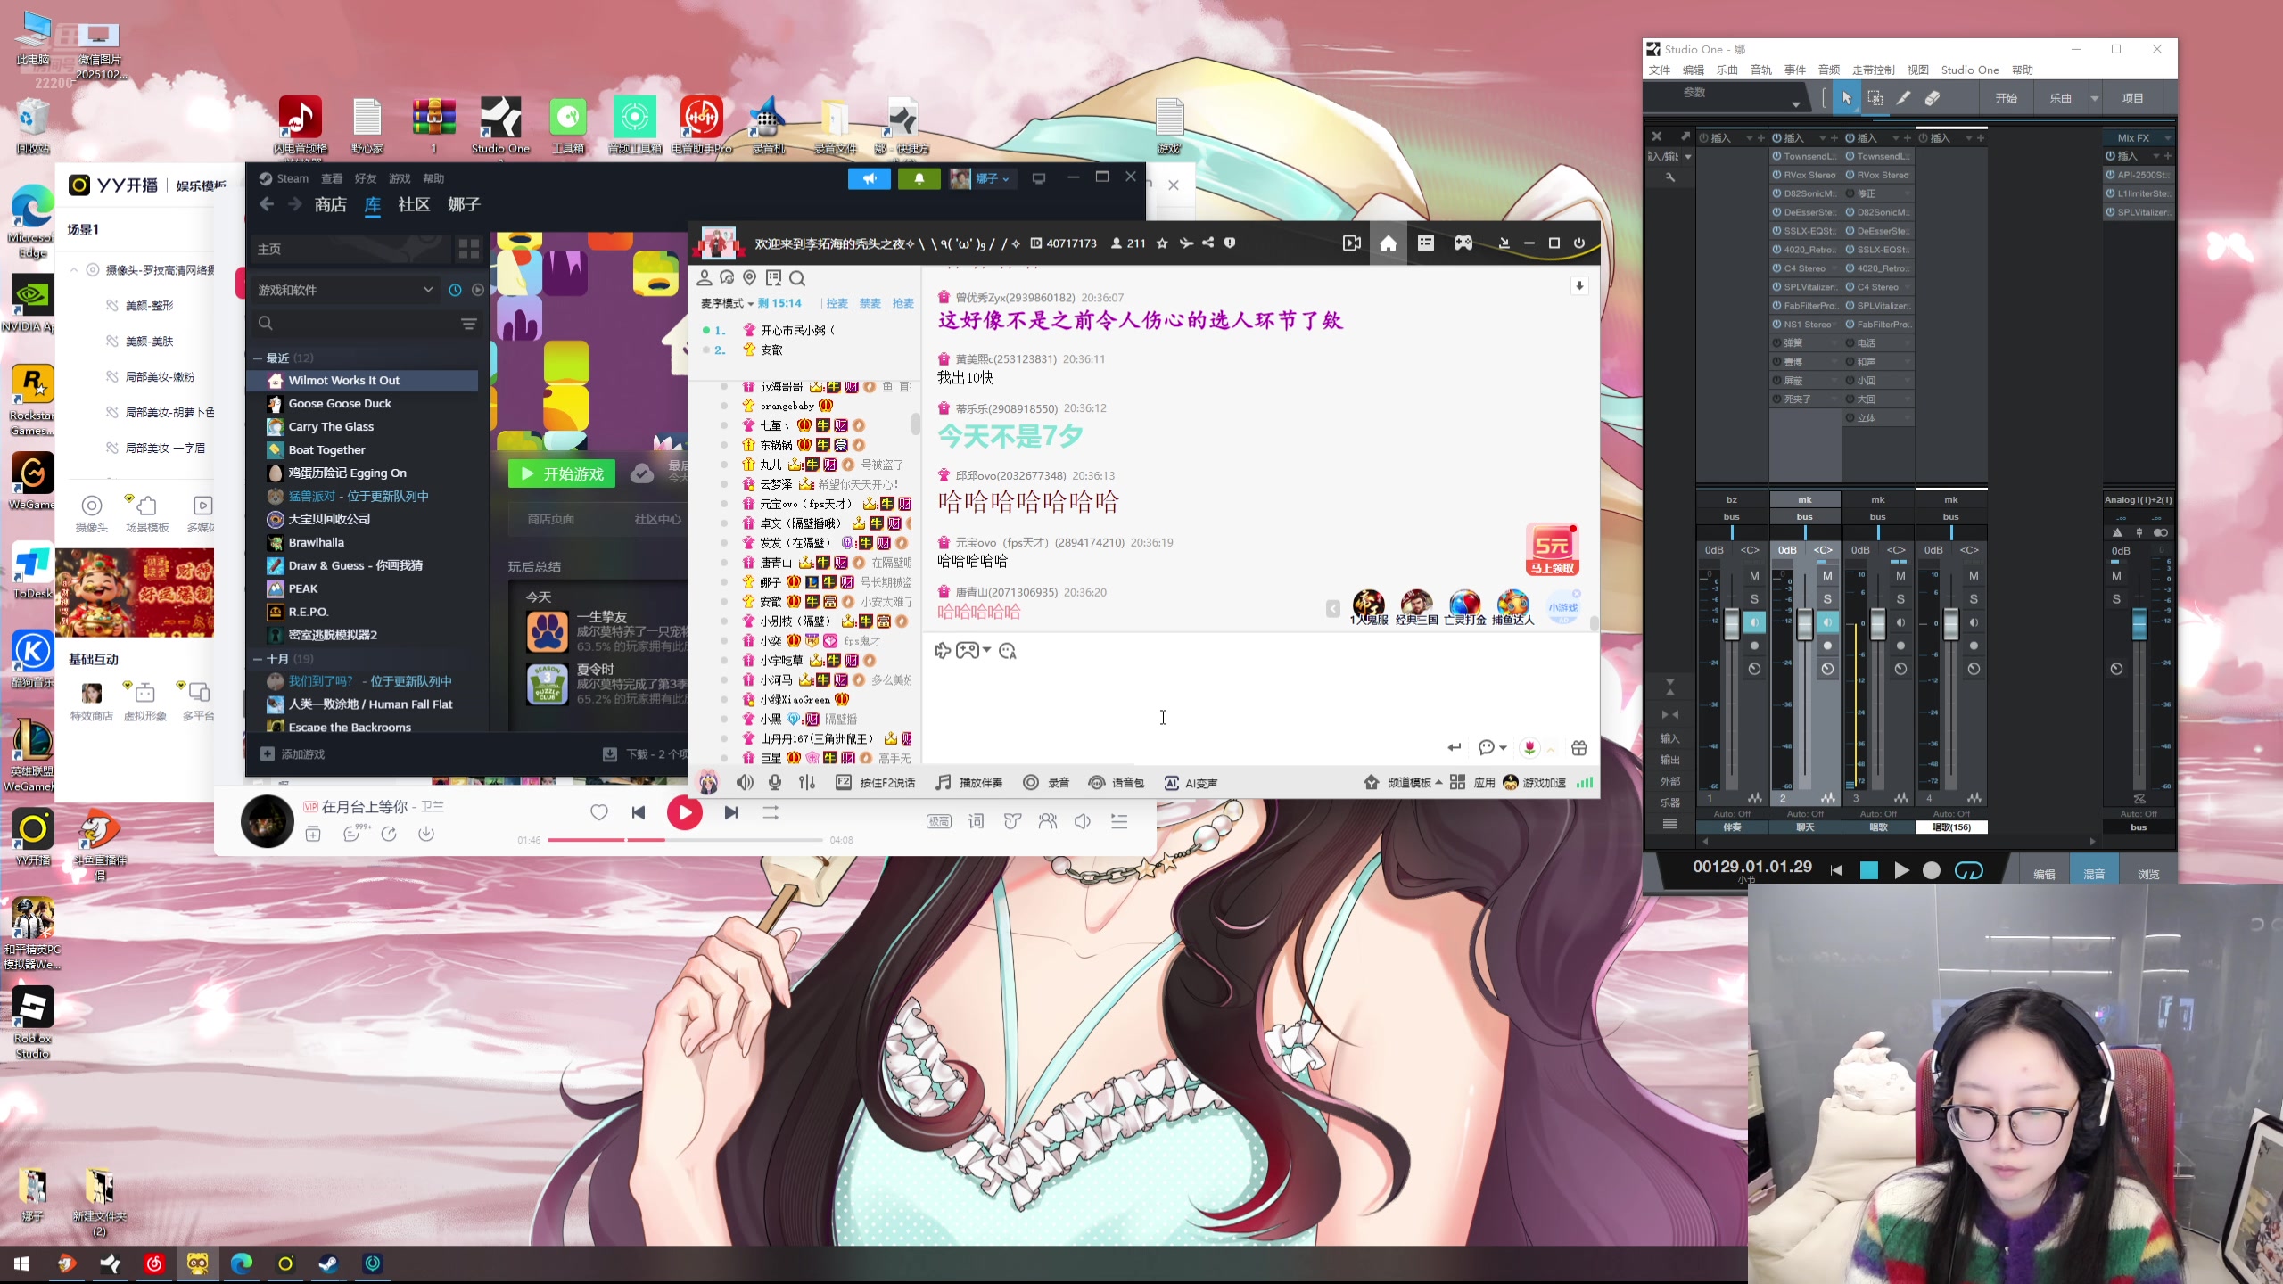2283x1284 pixels.
Task: Switch to the 社区 tab in Steam
Action: (x=414, y=205)
